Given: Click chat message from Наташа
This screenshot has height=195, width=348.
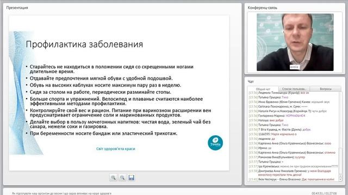Looking at the screenshot, I should [x=266, y=120].
